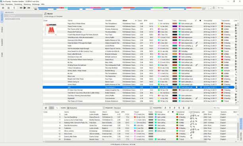Click the sort icon in the lower panel toolbar
243x146 pixels.
point(57,108)
